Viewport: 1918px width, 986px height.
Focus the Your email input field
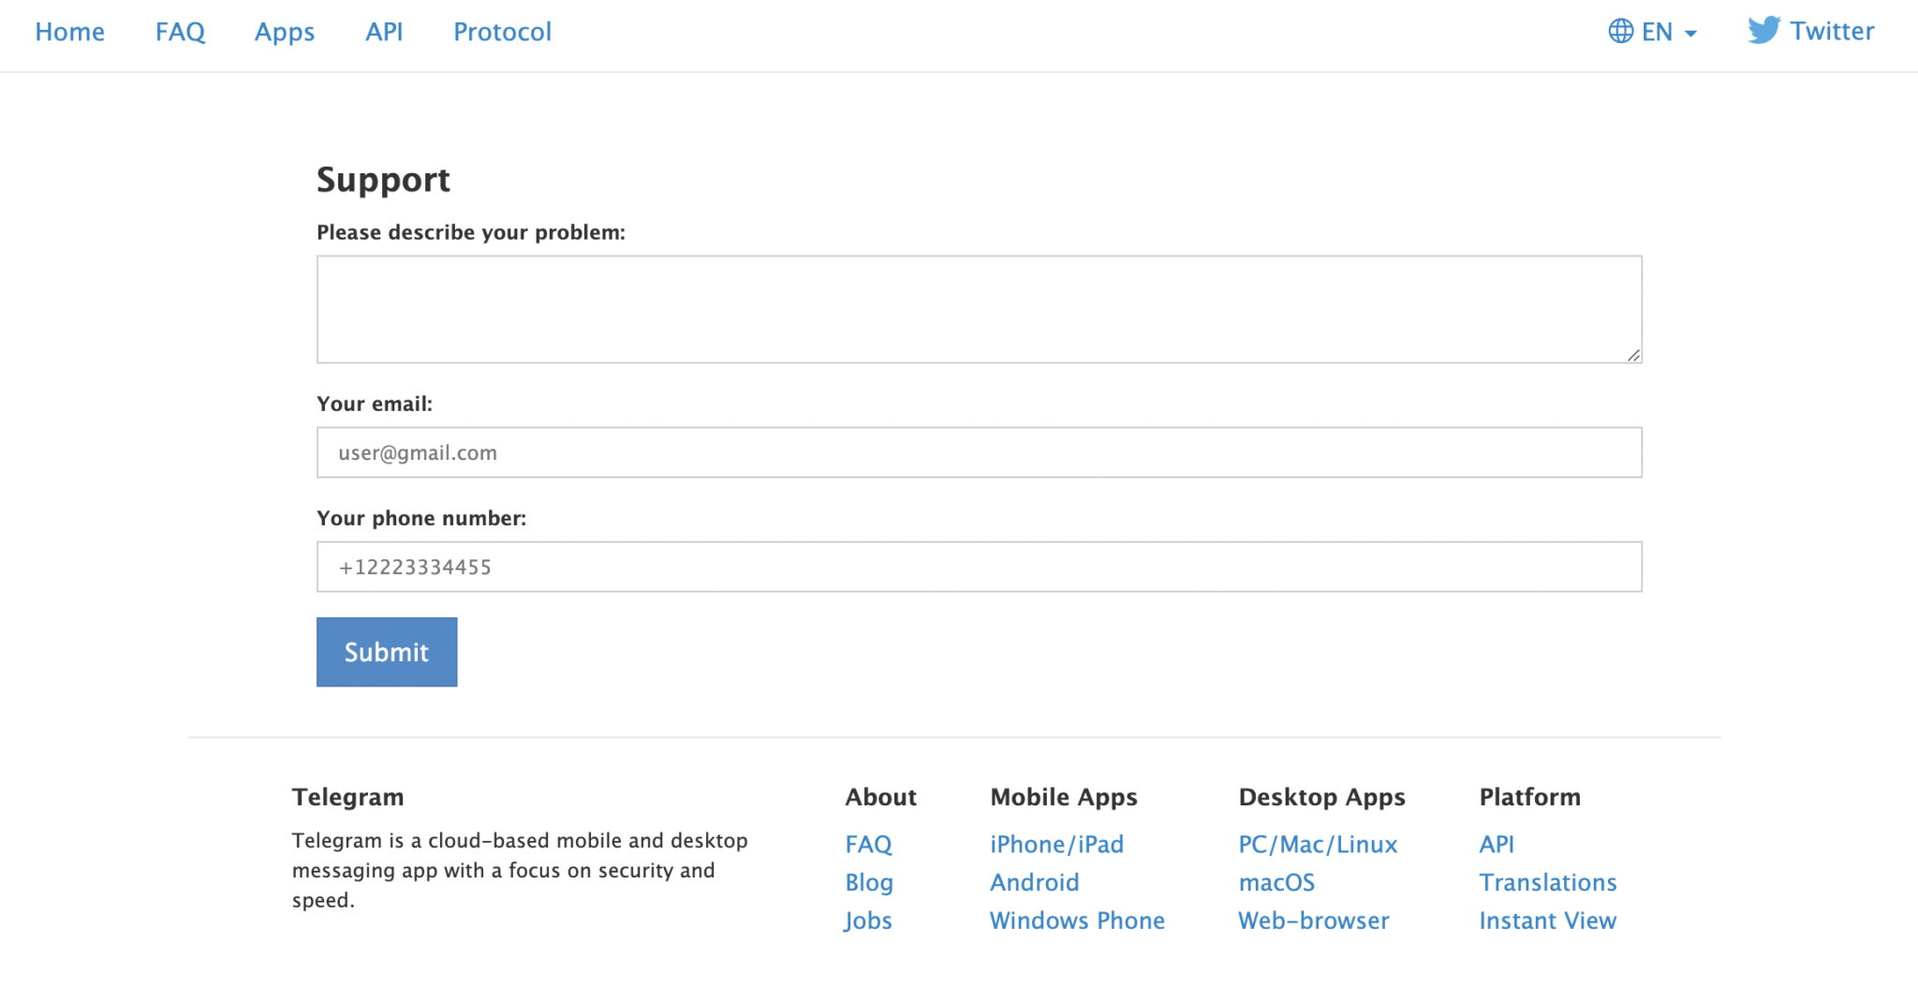click(x=979, y=452)
